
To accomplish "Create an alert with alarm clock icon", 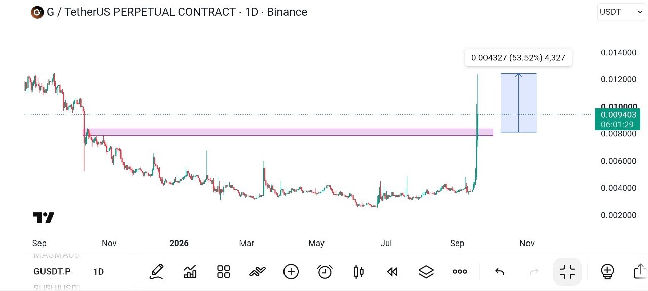I will pos(325,272).
